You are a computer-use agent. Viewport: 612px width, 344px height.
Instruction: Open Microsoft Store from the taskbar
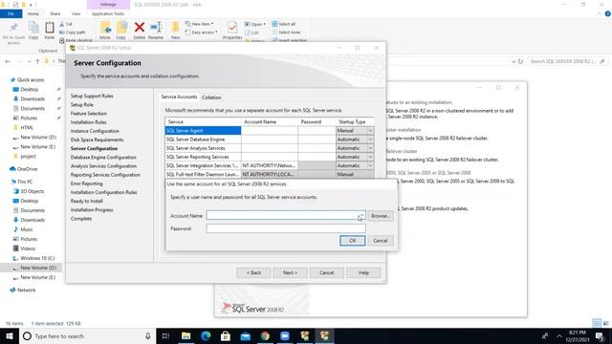(x=226, y=335)
